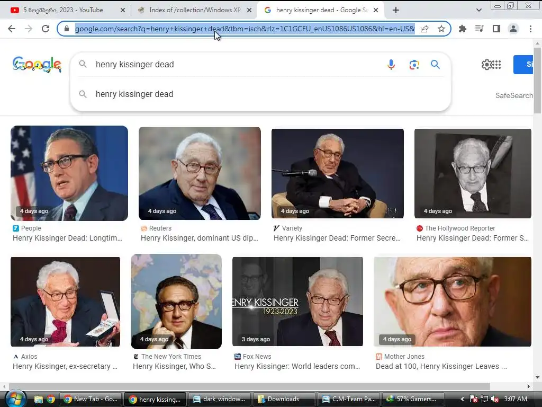Open the Reuters result image

click(200, 173)
